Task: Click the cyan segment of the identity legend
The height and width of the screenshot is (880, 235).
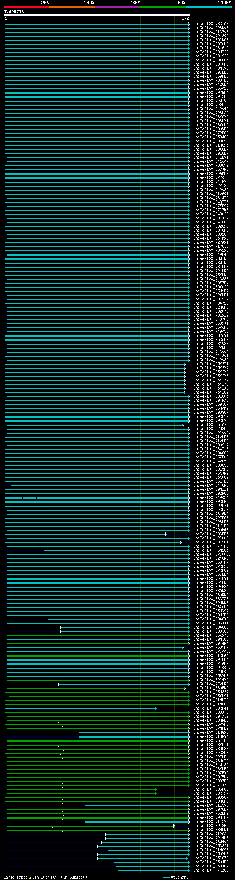Action: (x=209, y=7)
